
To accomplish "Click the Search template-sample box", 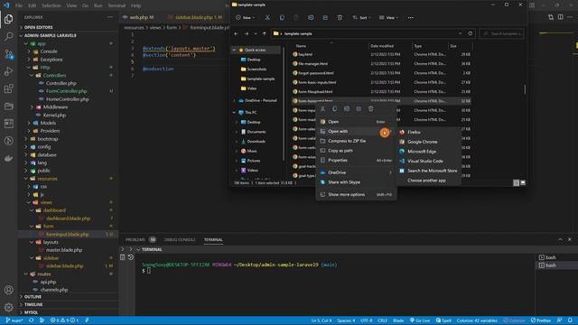I will point(502,33).
